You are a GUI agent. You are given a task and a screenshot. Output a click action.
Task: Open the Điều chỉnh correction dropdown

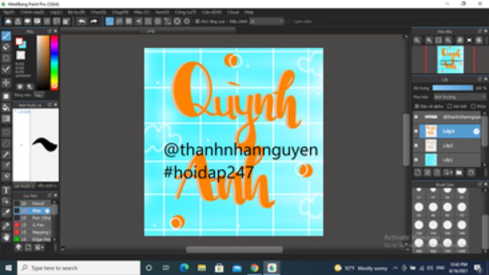coord(267,21)
